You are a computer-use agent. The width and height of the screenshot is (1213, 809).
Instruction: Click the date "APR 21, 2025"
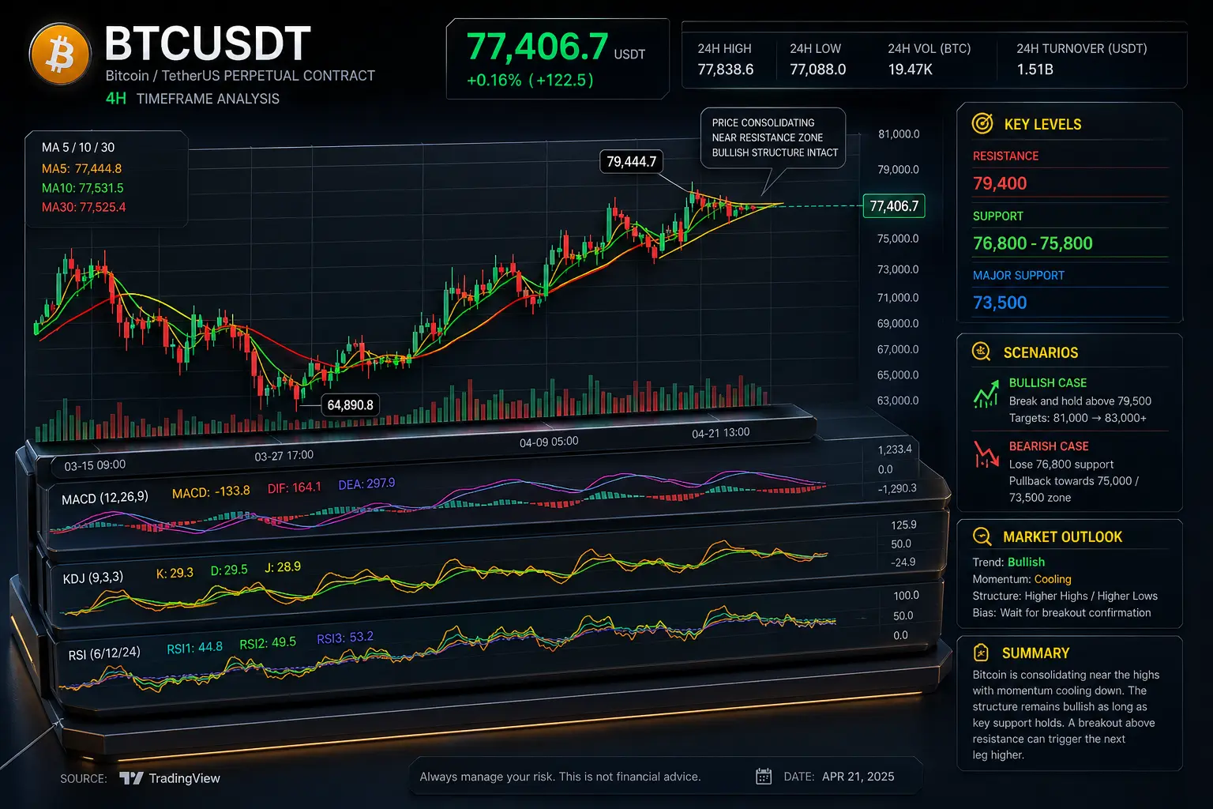[858, 777]
